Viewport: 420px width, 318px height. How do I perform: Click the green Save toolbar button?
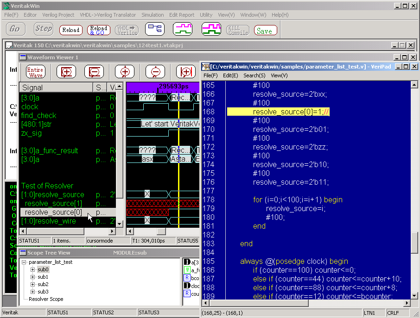(266, 31)
